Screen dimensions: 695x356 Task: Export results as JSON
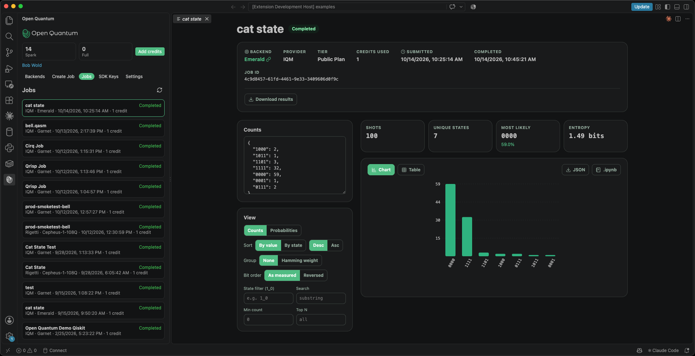click(575, 170)
